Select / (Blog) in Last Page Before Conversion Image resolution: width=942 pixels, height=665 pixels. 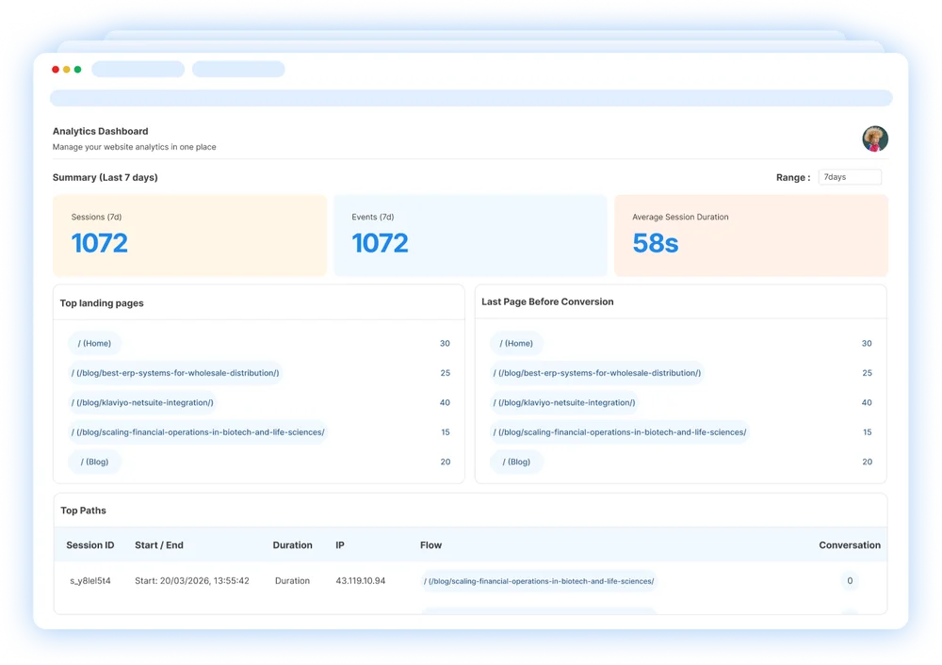coord(516,462)
